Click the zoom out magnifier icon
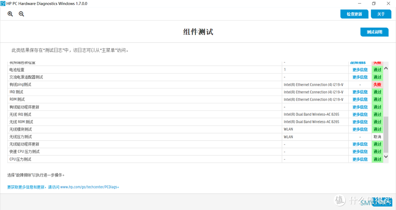The image size is (396, 210). coord(22,14)
